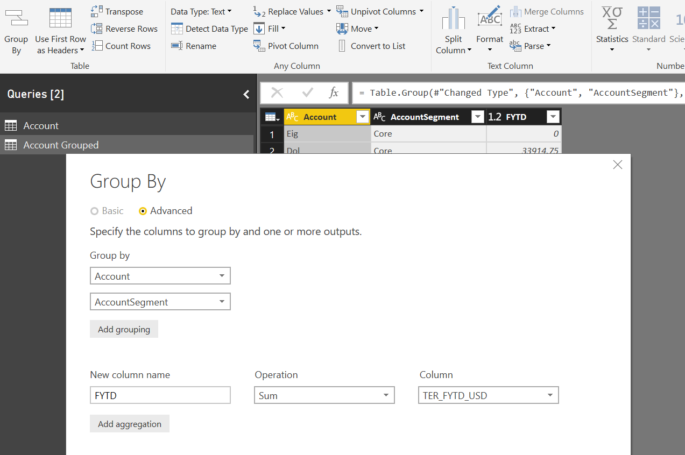Close the Group By dialog
This screenshot has width=685, height=455.
tap(618, 165)
